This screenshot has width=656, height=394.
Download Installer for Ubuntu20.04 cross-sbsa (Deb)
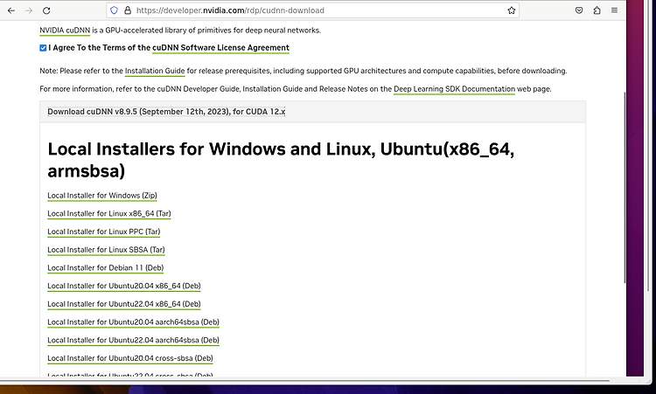click(x=130, y=358)
